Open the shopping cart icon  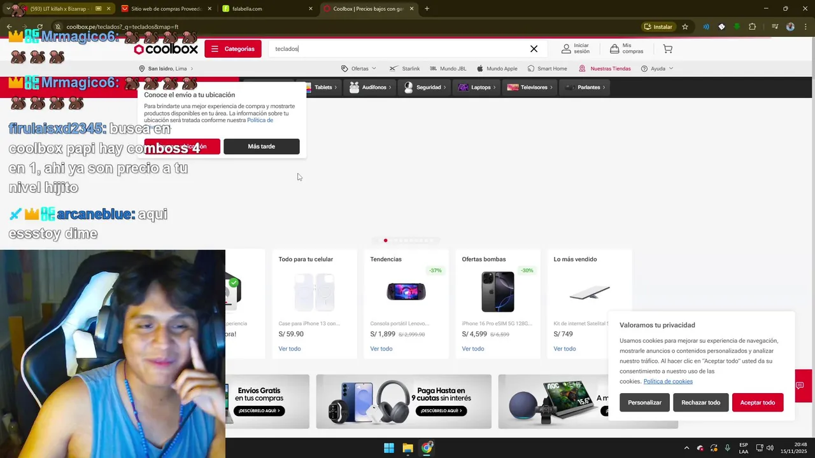[x=667, y=49]
